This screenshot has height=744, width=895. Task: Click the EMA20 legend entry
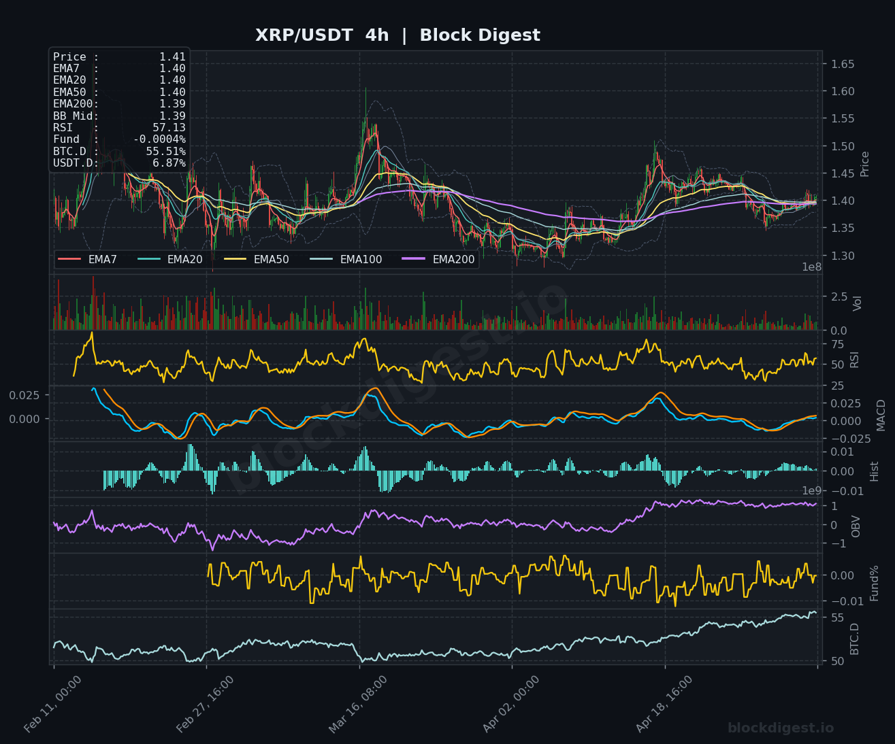pos(170,259)
